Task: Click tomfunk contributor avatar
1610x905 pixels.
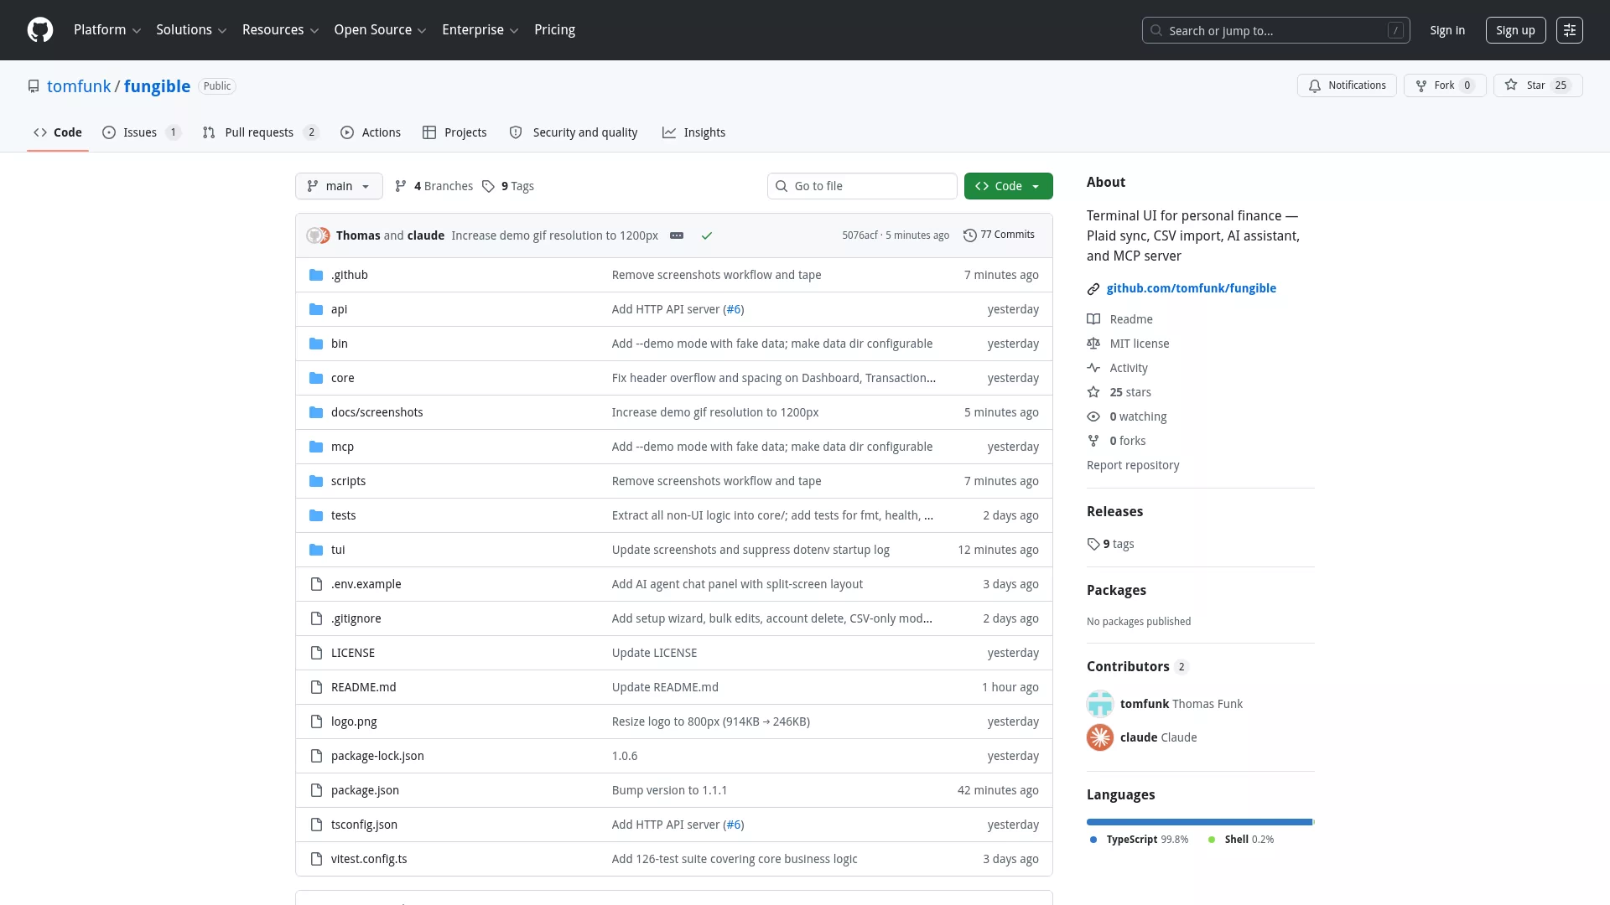Action: [x=1100, y=704]
